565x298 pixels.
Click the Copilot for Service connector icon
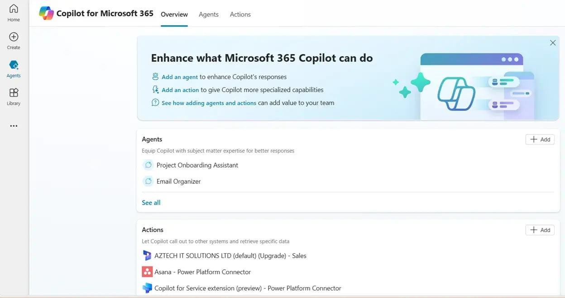[x=147, y=288]
